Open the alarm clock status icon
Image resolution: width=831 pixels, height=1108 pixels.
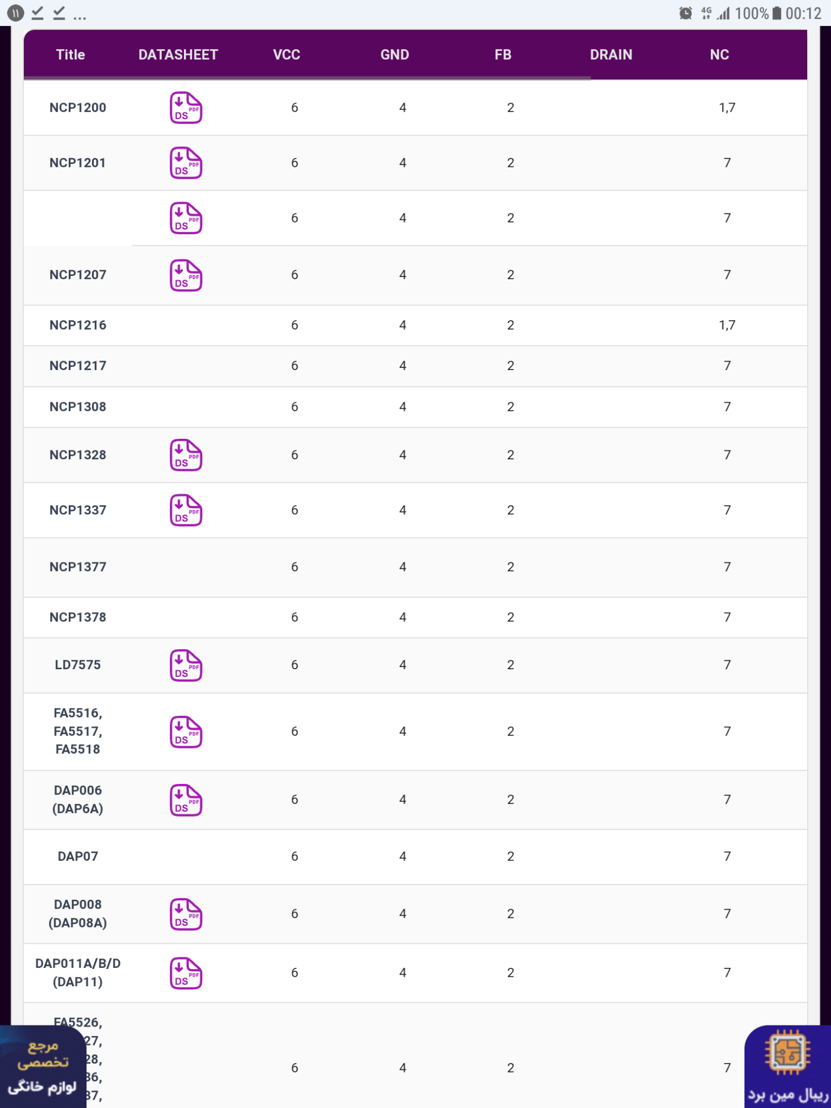pyautogui.click(x=685, y=13)
